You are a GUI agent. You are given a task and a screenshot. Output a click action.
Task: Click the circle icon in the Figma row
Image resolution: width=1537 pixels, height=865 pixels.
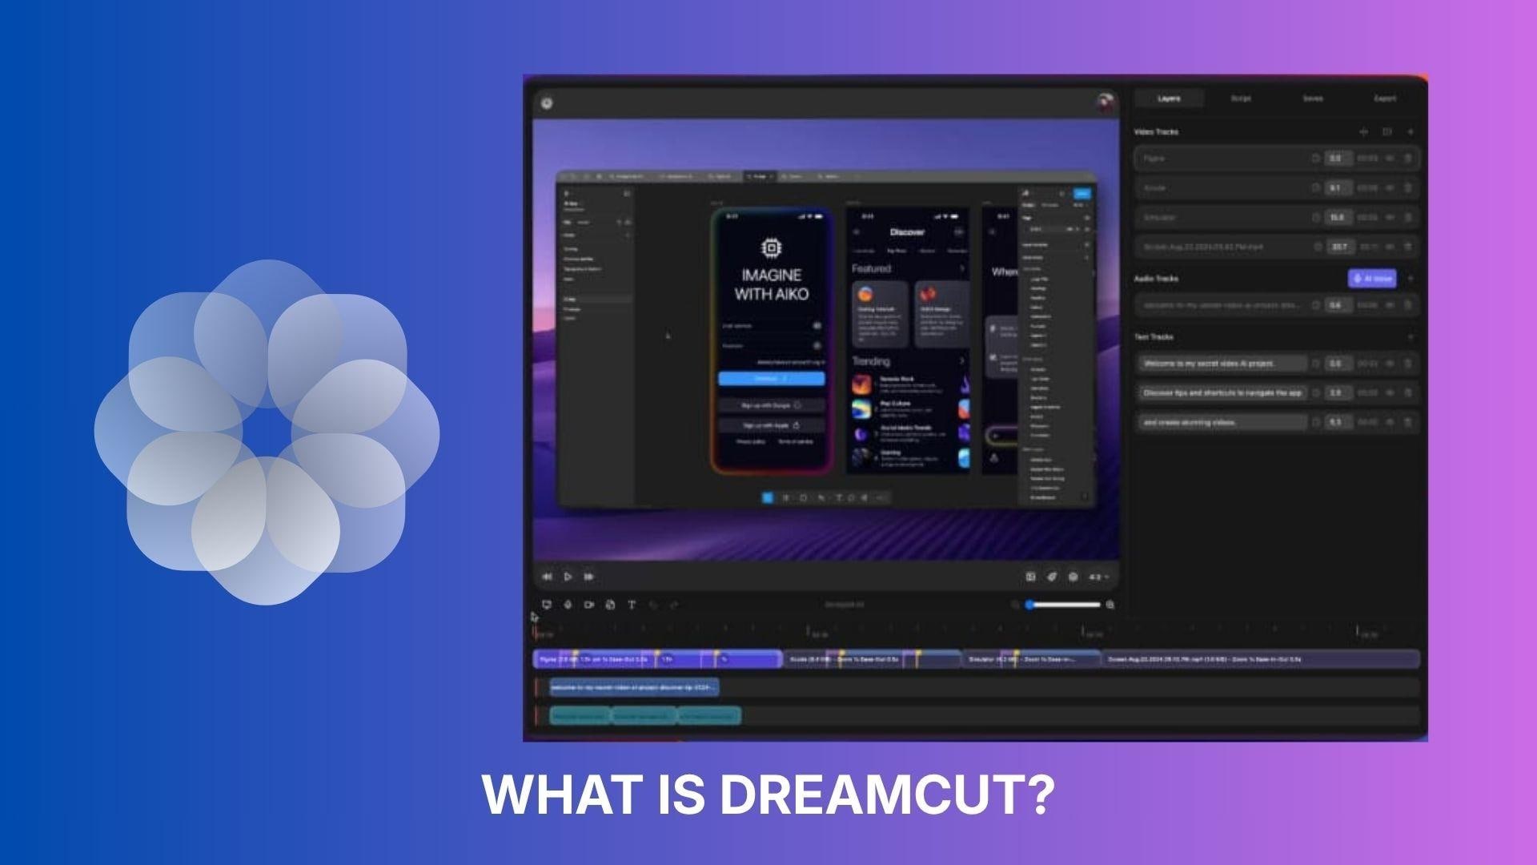tap(1315, 159)
